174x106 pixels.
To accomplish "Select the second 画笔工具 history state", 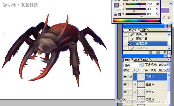I will (x=148, y=39).
